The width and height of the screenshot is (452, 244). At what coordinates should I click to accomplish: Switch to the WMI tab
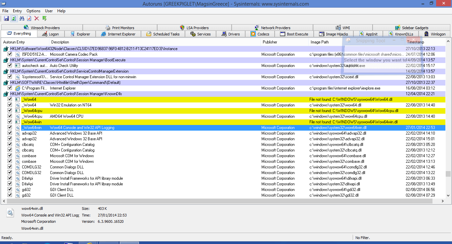coord(342,28)
